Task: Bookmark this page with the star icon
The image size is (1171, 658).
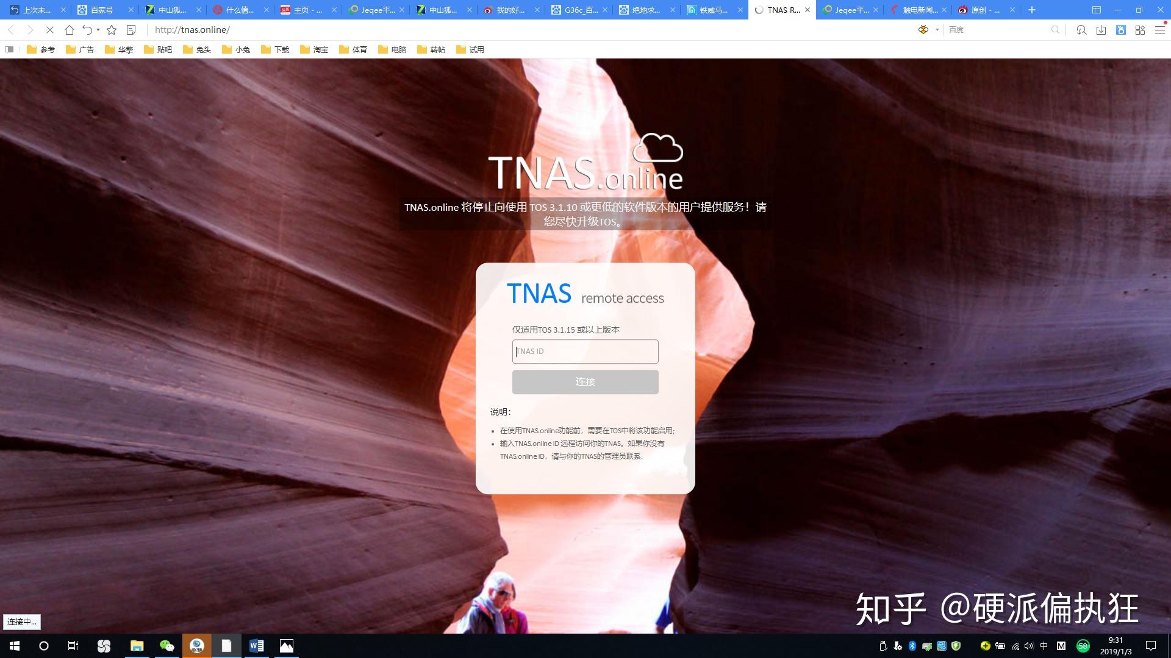Action: point(112,30)
